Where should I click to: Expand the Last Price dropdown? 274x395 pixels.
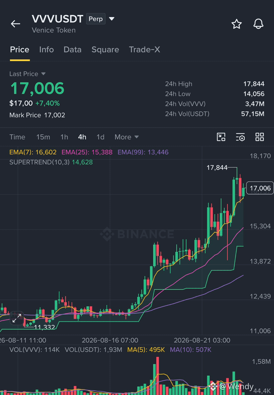pos(43,74)
